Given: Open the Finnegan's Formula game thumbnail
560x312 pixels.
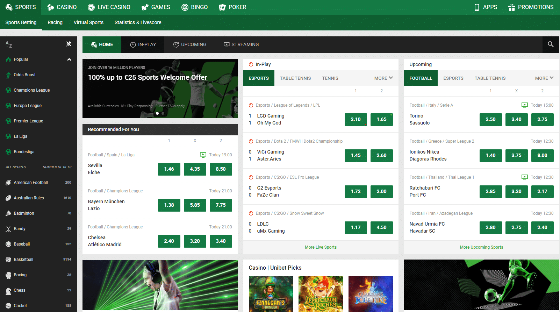Looking at the screenshot, I should [271, 294].
